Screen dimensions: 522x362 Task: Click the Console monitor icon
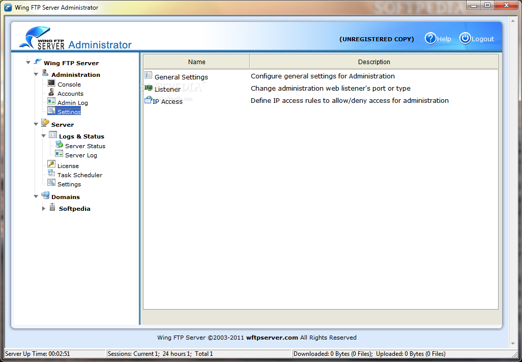click(51, 83)
